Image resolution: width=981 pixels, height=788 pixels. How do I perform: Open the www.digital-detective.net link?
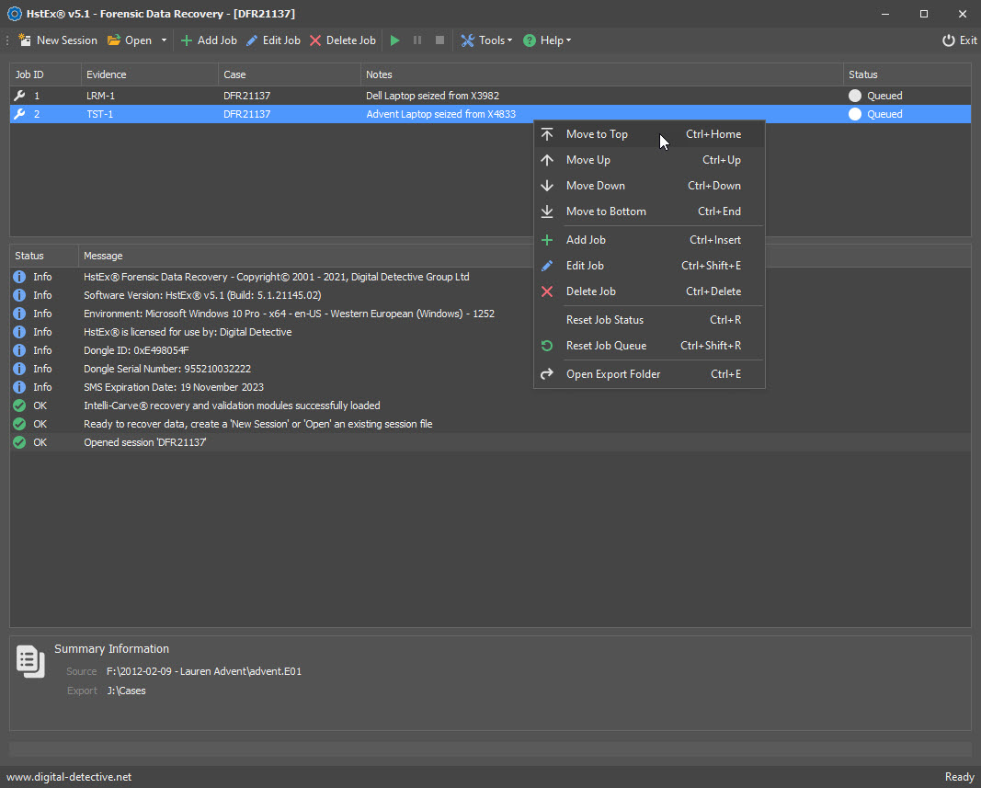(69, 777)
